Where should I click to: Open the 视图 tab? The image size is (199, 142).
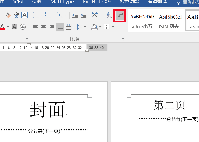point(37,2)
